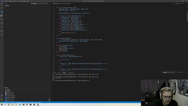Click the Live Share status bar item
The image size is (188, 106).
pyautogui.click(x=38, y=102)
